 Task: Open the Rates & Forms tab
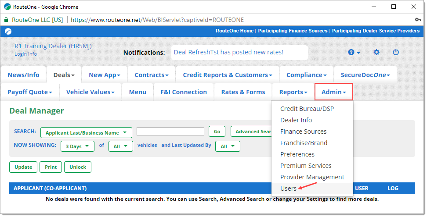tap(243, 92)
